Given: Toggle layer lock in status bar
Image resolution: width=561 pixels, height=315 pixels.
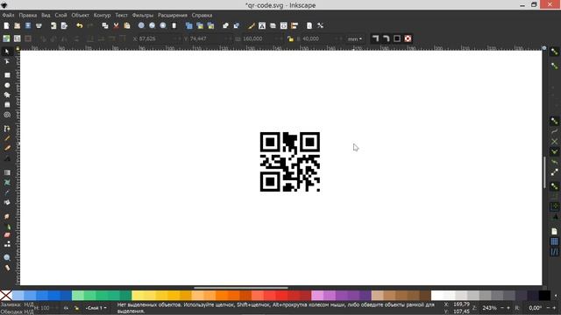Looking at the screenshot, I should 76,308.
